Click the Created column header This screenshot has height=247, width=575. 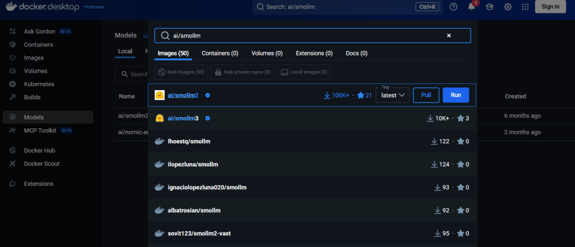pos(515,96)
